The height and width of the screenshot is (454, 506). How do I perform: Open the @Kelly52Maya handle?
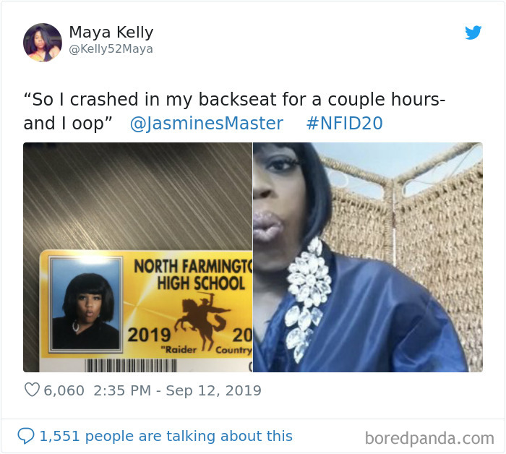pos(111,49)
